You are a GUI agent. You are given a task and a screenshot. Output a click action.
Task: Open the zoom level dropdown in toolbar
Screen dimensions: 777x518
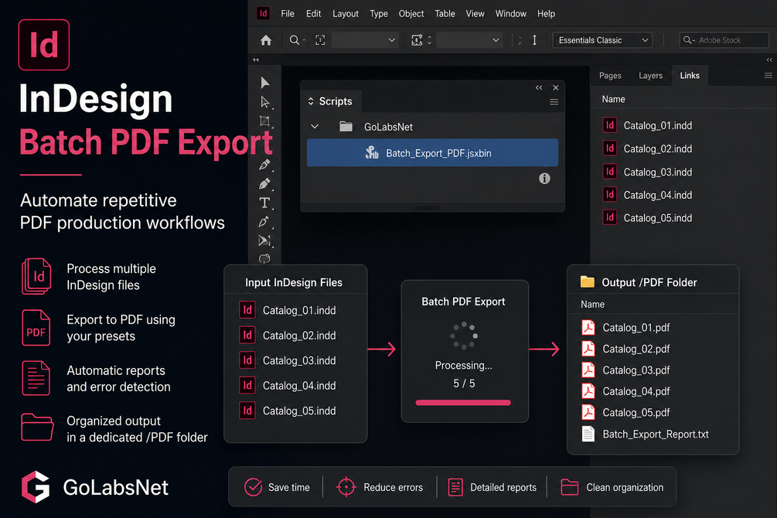(x=365, y=40)
